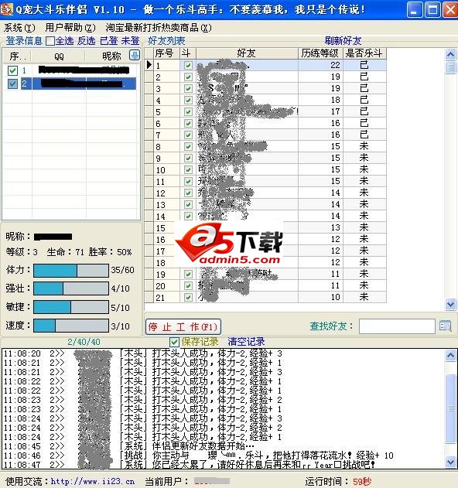Viewport: 458px width, 488px height.
Task: Click 刷新好友 to refresh friends
Action: click(343, 41)
